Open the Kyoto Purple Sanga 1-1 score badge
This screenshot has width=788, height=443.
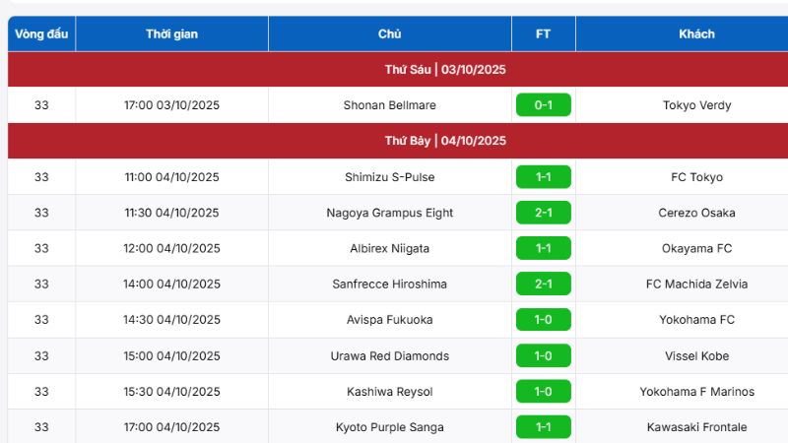(543, 427)
